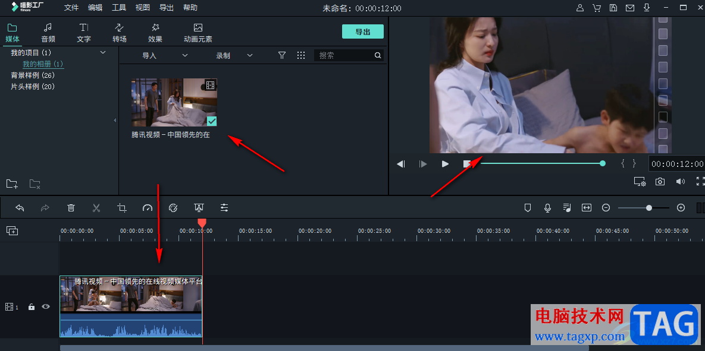Open the speed gauge tool
This screenshot has height=351, width=705.
click(x=148, y=207)
